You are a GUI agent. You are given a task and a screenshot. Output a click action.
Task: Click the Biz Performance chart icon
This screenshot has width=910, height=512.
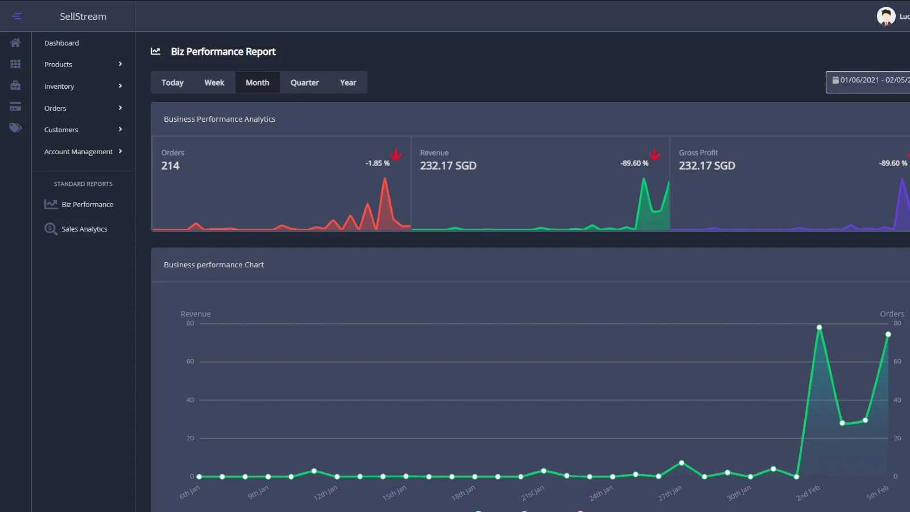tap(51, 204)
